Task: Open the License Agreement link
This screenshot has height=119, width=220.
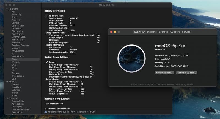Action: (x=185, y=84)
